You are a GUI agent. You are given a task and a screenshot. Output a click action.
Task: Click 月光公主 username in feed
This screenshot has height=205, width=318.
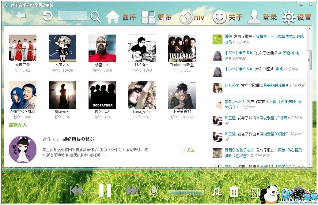pyautogui.click(x=232, y=85)
